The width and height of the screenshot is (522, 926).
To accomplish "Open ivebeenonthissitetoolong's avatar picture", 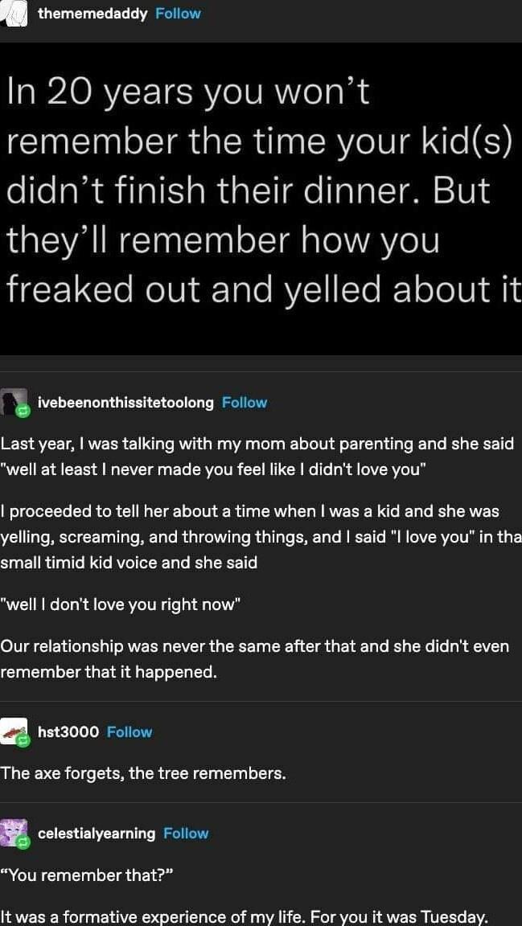I will click(x=13, y=400).
